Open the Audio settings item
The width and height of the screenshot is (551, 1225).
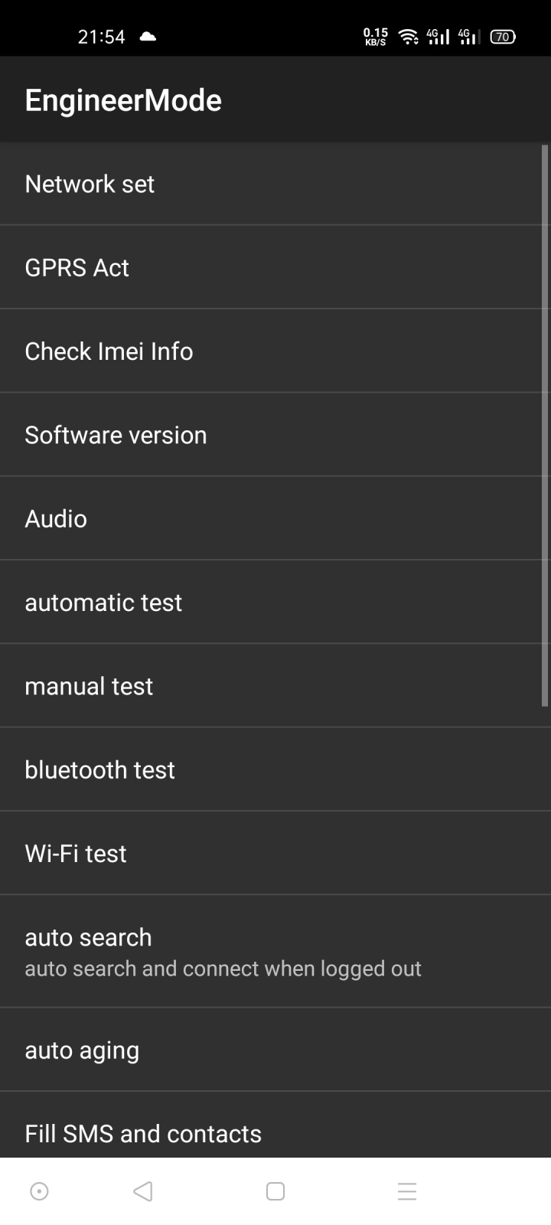(x=275, y=518)
